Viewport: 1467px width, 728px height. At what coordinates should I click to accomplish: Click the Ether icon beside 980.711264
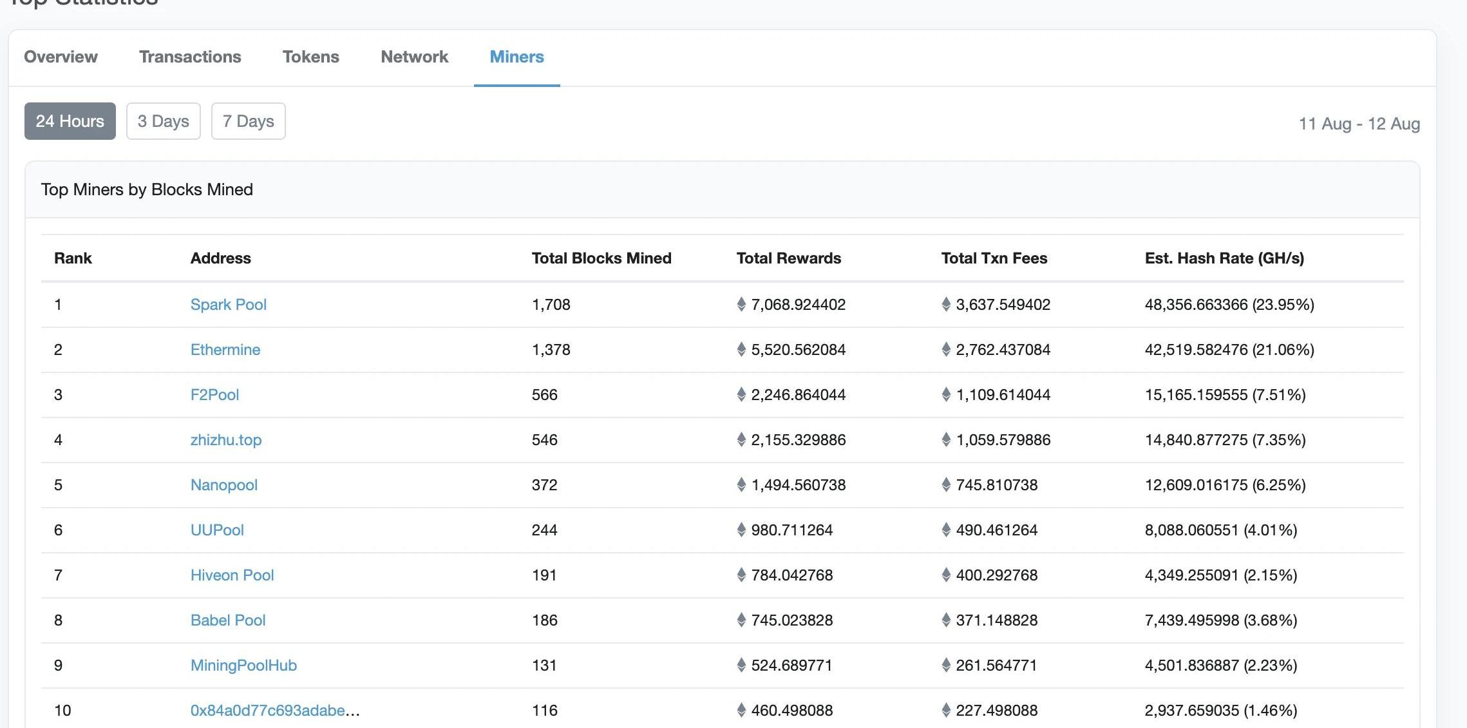click(741, 530)
